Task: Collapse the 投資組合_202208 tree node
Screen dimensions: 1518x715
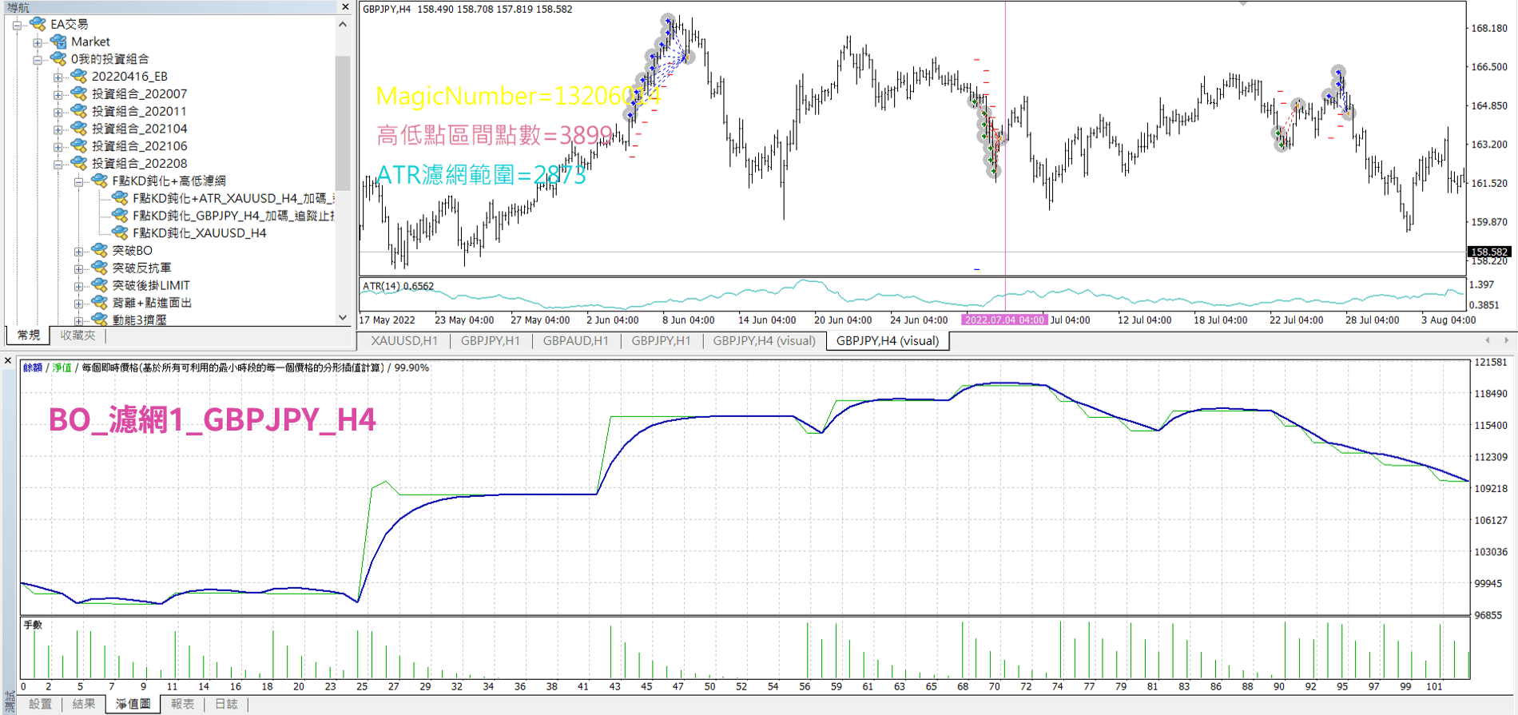Action: (x=58, y=164)
